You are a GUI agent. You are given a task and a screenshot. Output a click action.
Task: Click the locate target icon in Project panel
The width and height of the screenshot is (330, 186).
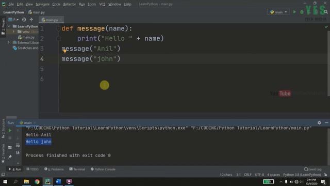24,20
